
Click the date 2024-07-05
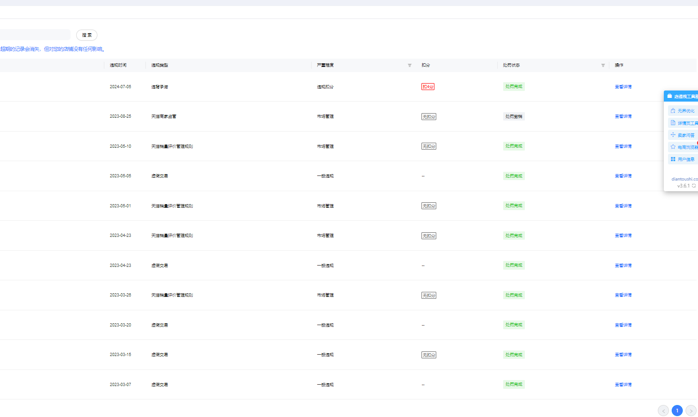pos(120,87)
